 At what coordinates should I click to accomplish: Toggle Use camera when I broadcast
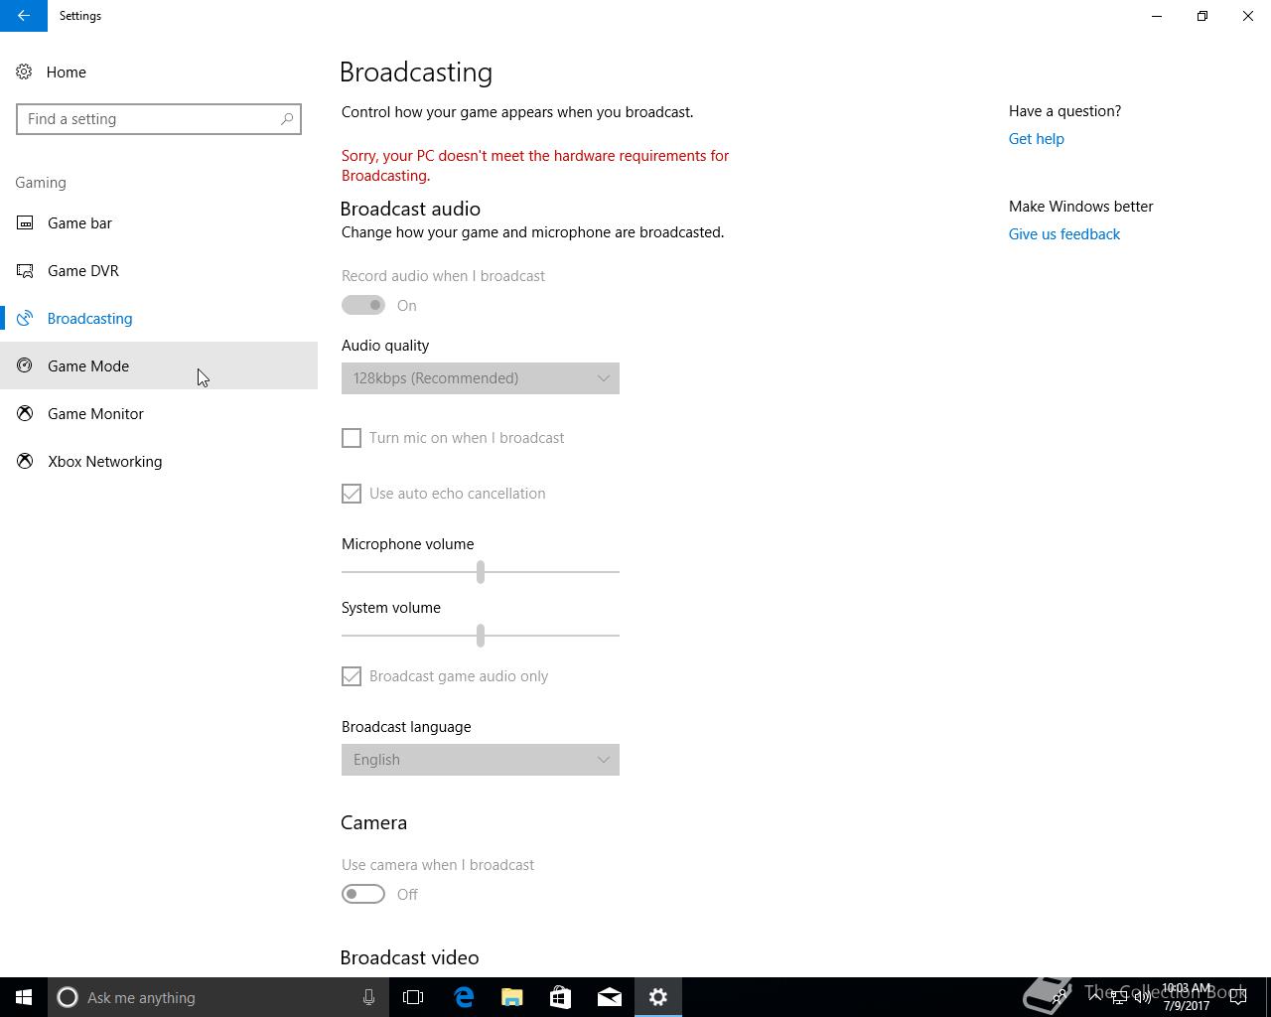click(363, 895)
